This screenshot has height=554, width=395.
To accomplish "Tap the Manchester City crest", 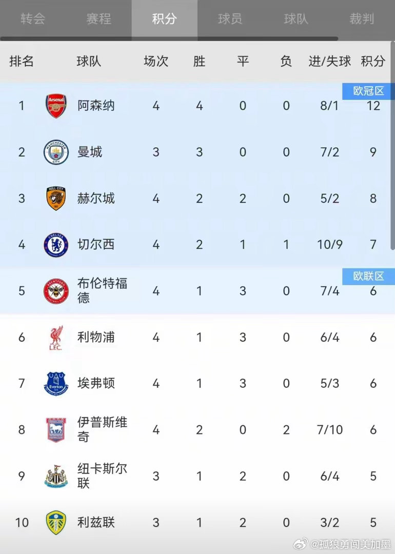I will pyautogui.click(x=56, y=152).
